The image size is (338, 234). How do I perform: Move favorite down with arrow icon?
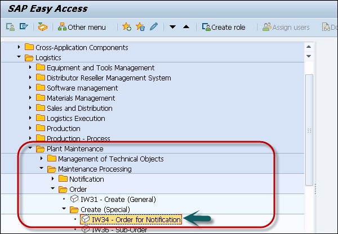tap(173, 27)
